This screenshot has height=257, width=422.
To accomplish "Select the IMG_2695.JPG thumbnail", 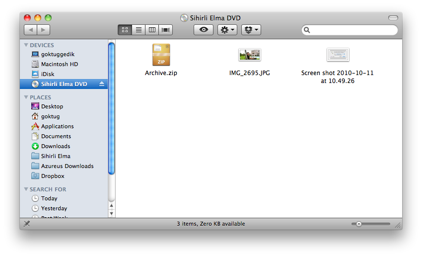I will point(249,55).
